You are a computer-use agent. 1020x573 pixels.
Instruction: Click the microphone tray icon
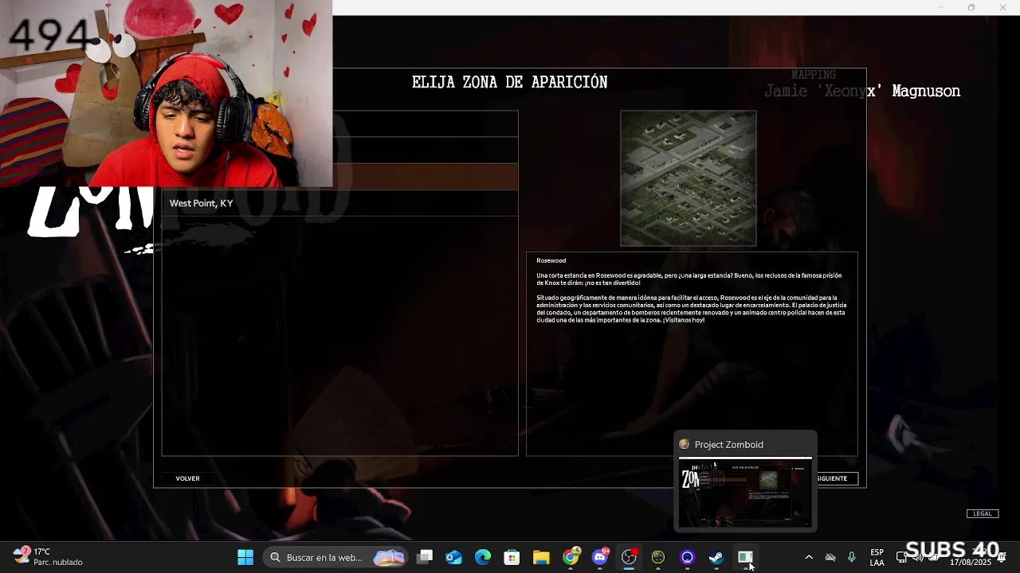click(x=851, y=557)
